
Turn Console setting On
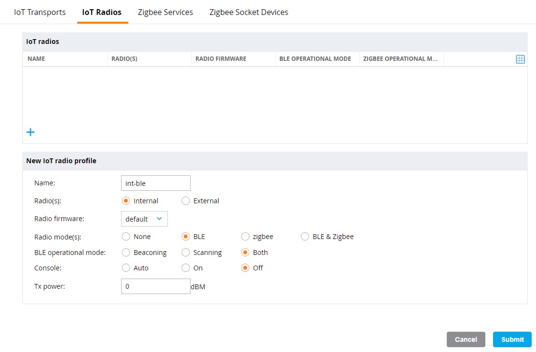(186, 268)
